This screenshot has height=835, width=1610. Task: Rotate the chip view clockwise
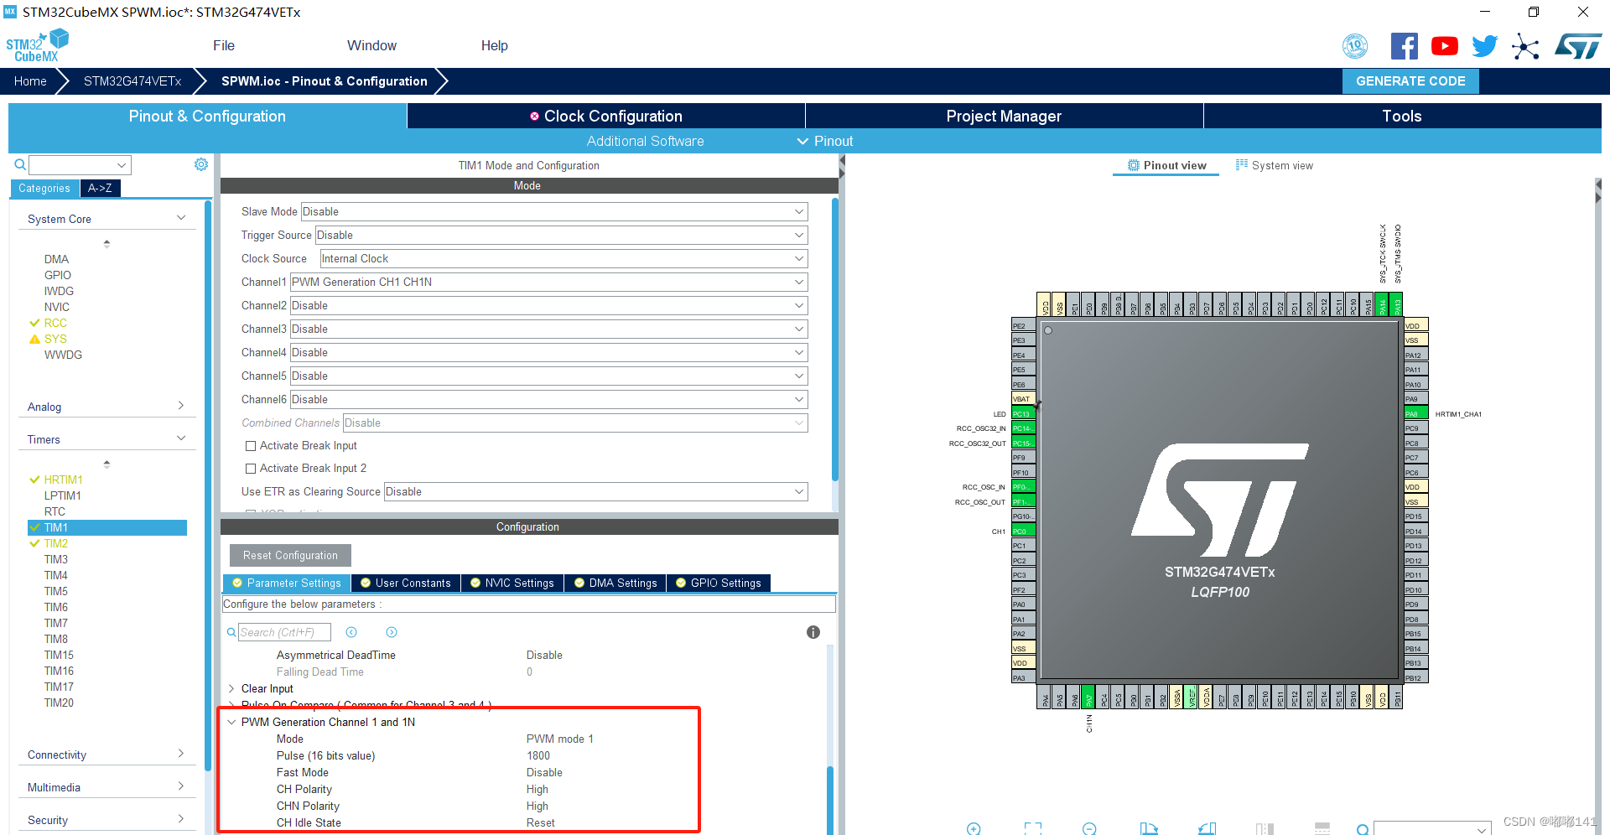1150,829
